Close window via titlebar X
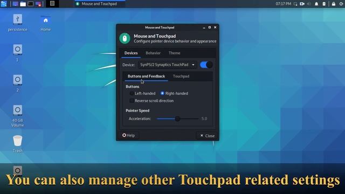 (x=215, y=27)
